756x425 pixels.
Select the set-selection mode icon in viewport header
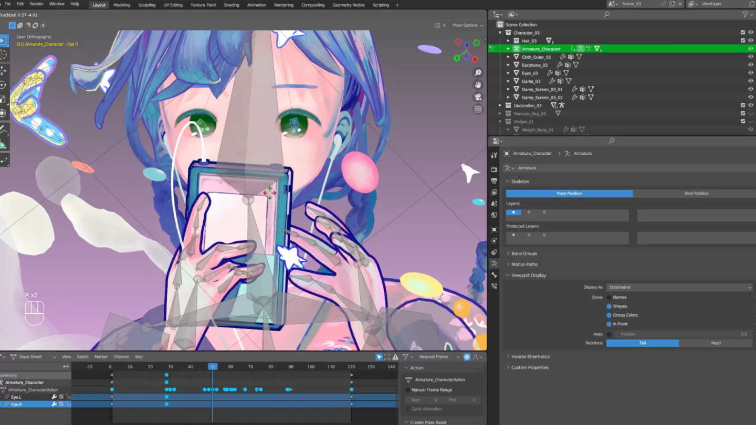pyautogui.click(x=13, y=25)
